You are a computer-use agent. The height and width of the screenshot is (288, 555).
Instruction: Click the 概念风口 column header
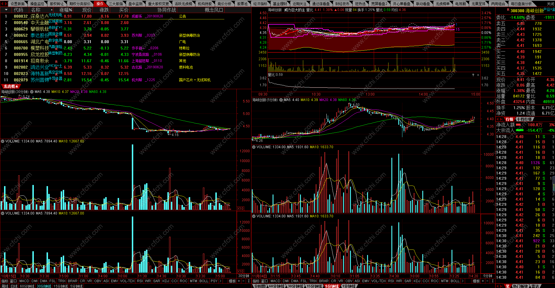(x=214, y=10)
